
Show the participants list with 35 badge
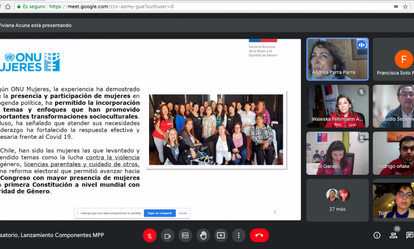point(394,235)
